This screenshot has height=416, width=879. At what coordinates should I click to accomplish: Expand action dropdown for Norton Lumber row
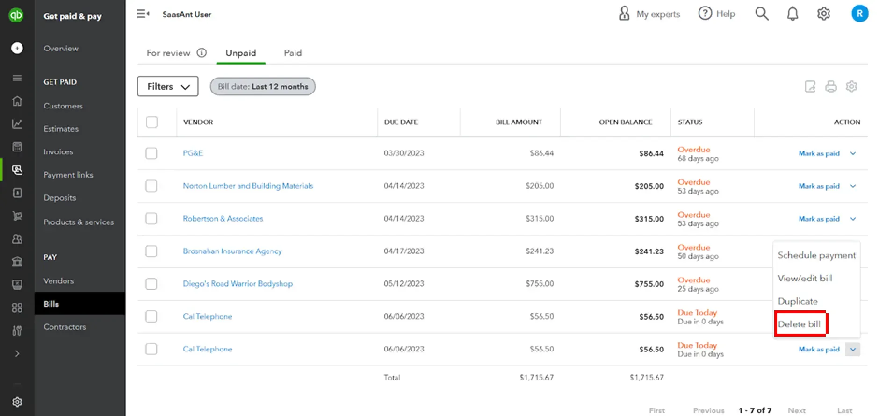click(853, 186)
